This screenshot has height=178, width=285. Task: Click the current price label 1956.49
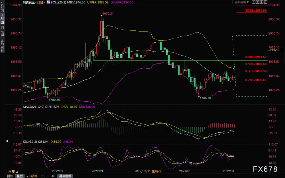[x=274, y=50]
